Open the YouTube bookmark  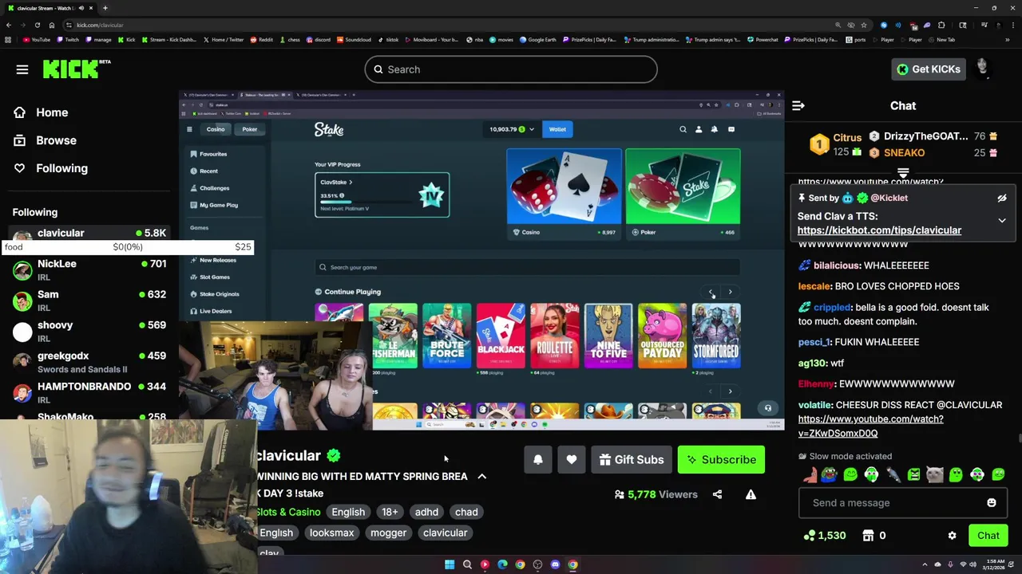tap(36, 40)
